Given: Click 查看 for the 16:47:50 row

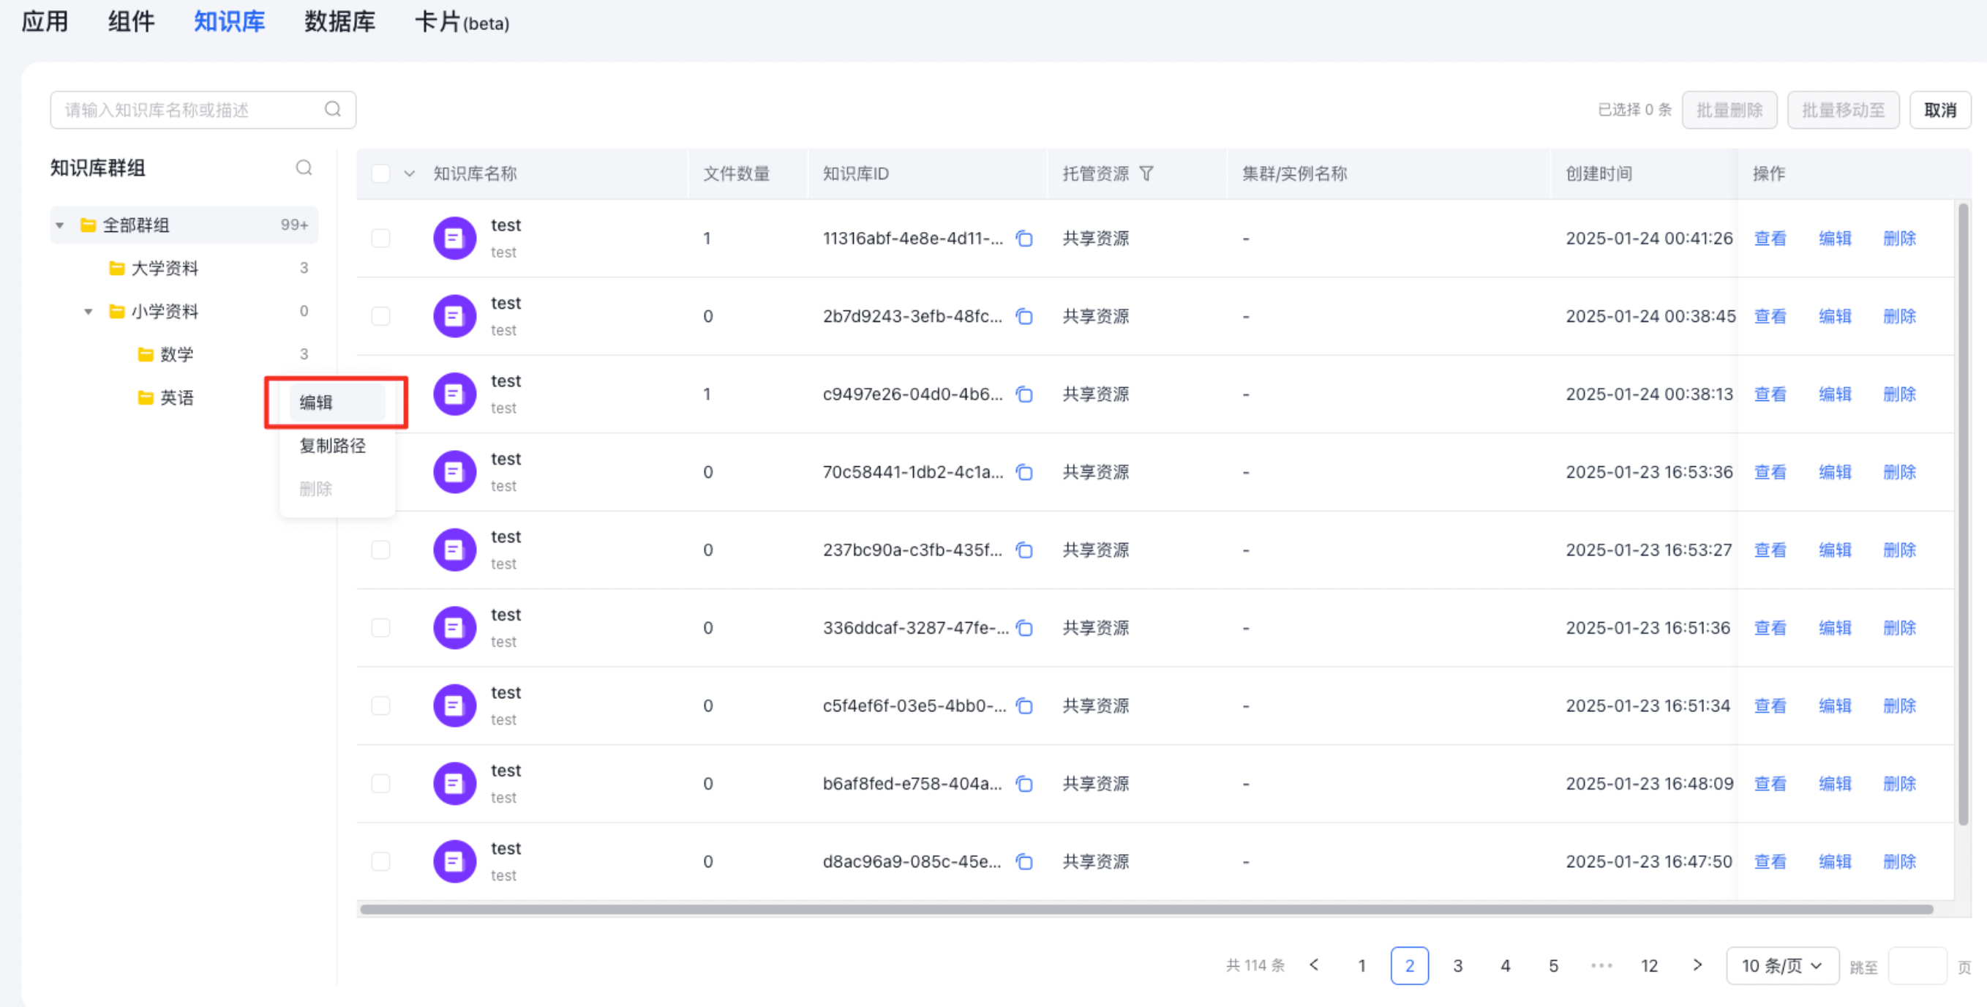Looking at the screenshot, I should pyautogui.click(x=1770, y=862).
